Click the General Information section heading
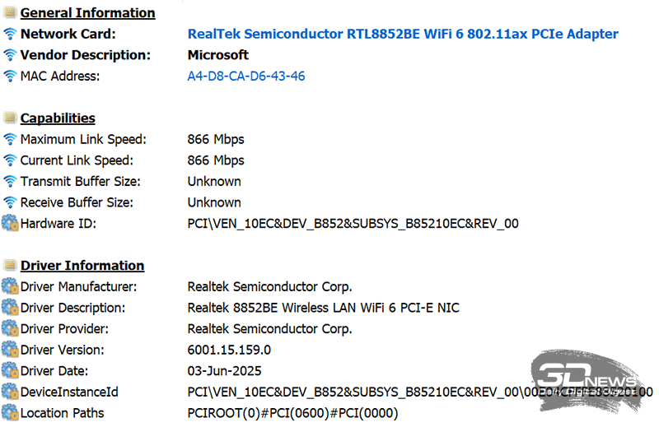659x427 pixels. click(87, 13)
